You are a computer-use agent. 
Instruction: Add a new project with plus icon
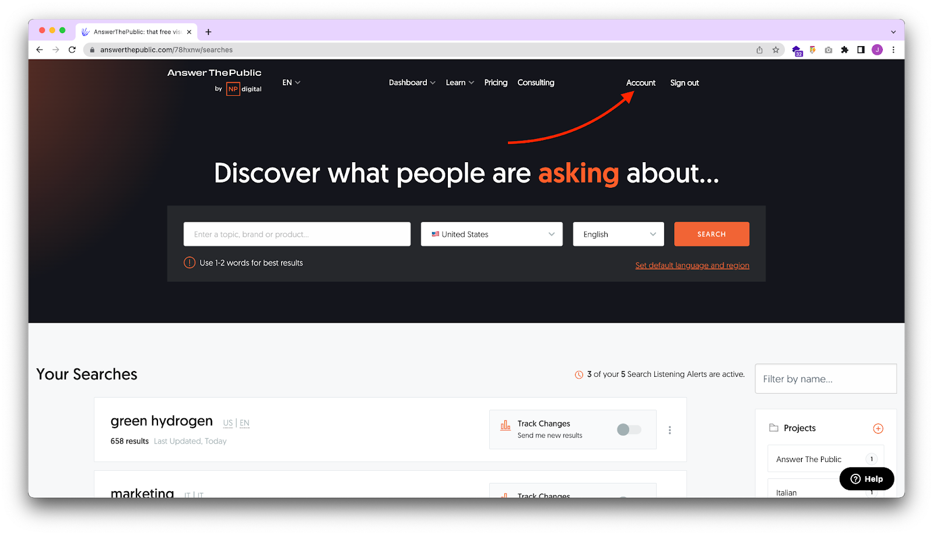click(x=878, y=429)
